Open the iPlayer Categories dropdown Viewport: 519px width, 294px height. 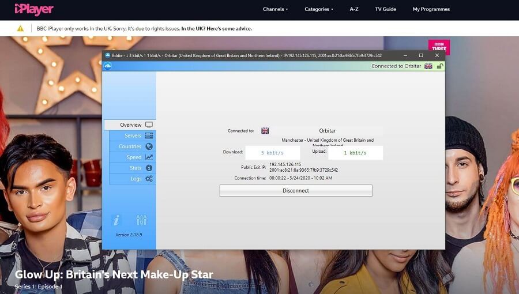click(319, 9)
